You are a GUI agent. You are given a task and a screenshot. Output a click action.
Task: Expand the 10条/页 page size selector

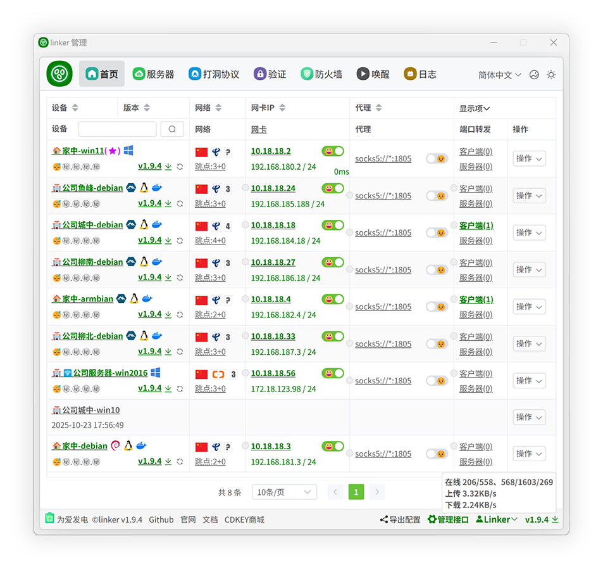(x=284, y=492)
